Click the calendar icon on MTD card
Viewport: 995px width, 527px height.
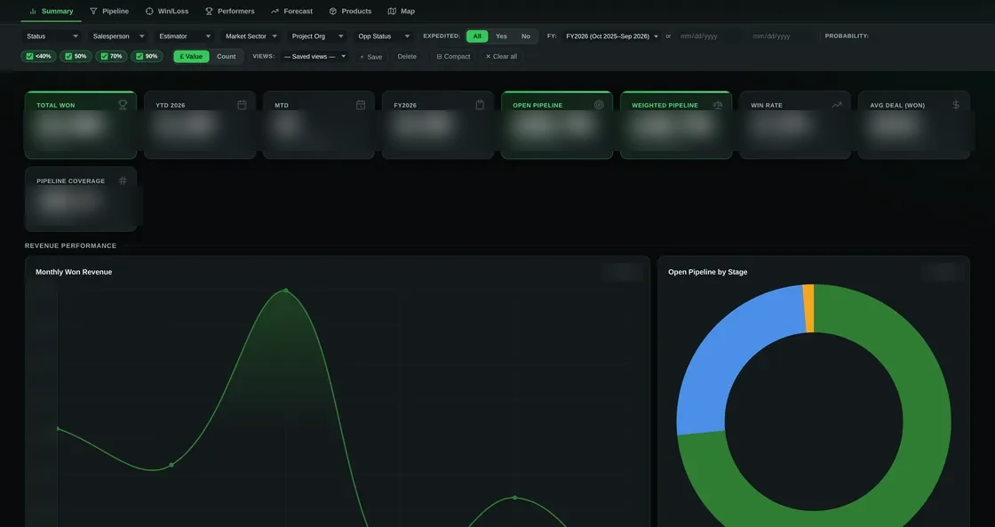tap(361, 105)
